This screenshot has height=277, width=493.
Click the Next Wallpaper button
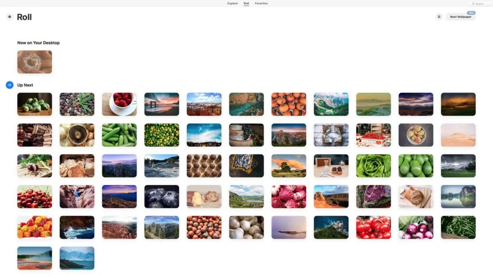(x=460, y=17)
